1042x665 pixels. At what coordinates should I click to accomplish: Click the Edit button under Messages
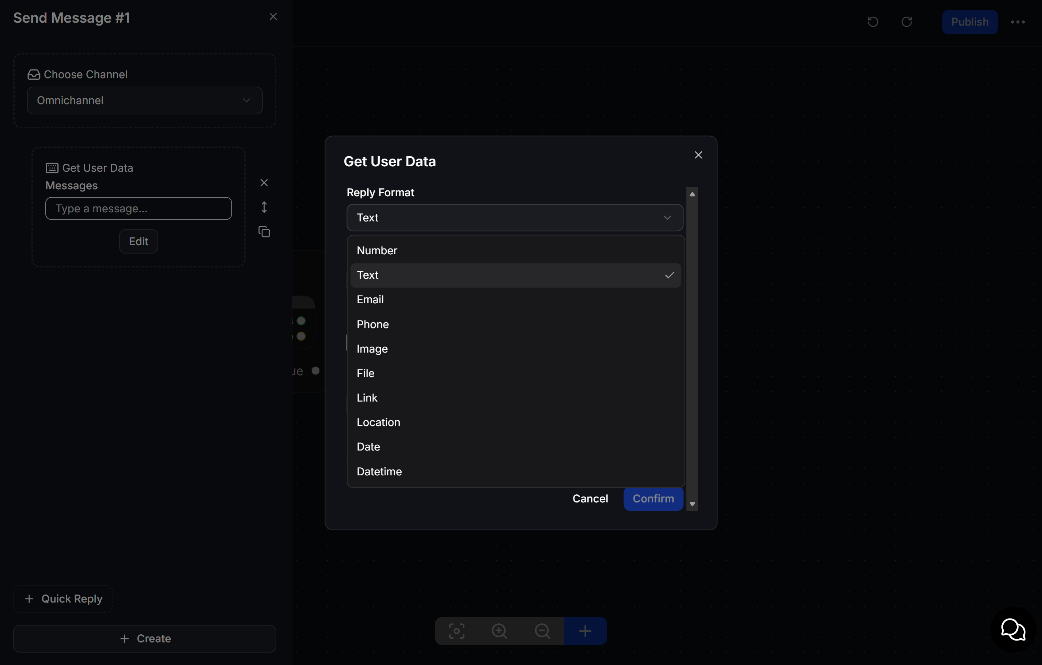click(139, 242)
